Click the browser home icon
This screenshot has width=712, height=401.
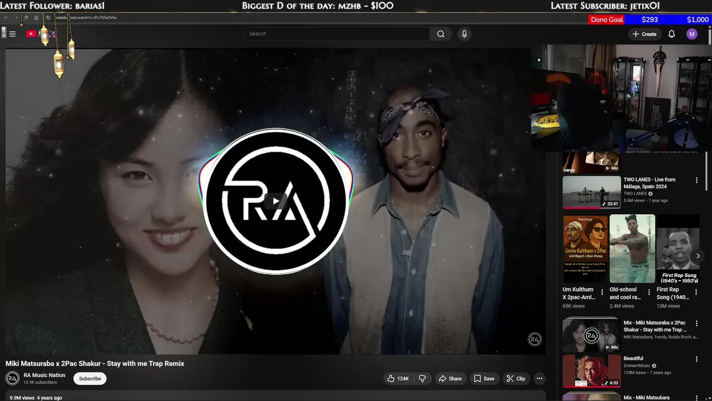tap(36, 18)
